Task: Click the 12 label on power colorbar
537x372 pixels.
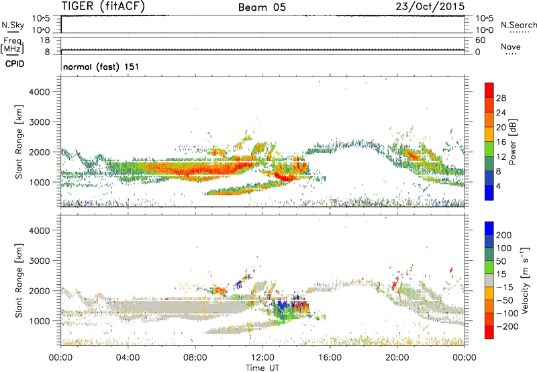Action: pos(501,157)
